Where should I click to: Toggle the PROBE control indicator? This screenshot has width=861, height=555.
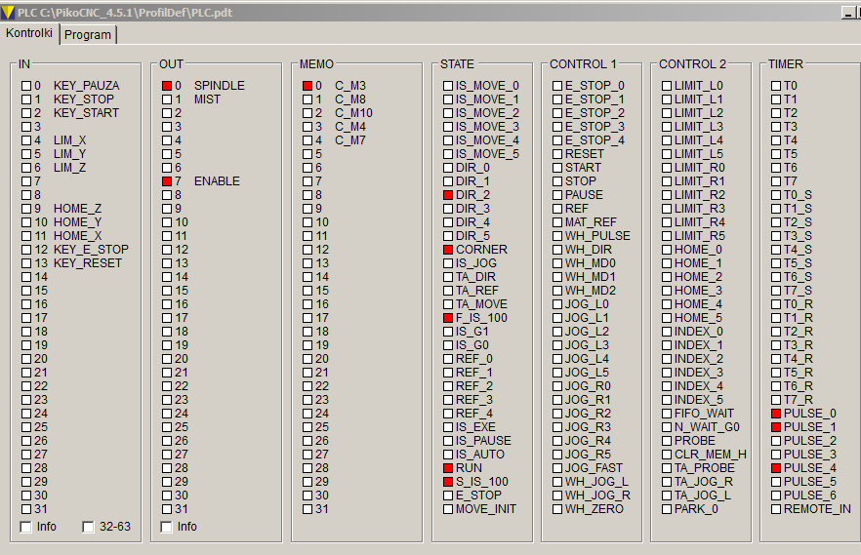coord(667,440)
